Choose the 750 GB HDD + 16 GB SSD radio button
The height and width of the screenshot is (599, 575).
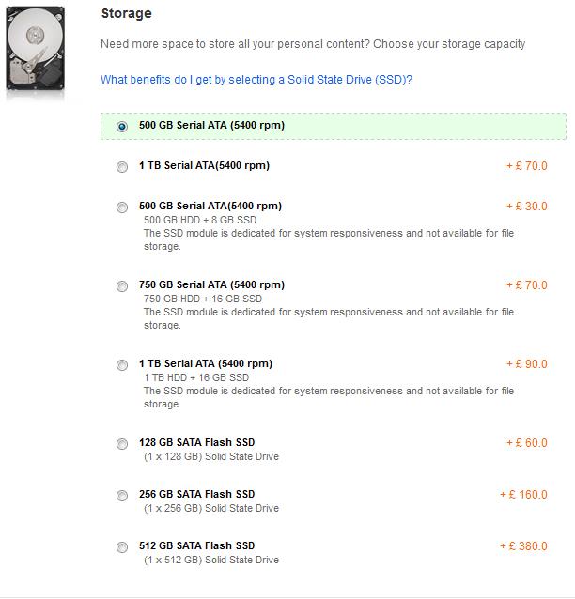click(122, 286)
